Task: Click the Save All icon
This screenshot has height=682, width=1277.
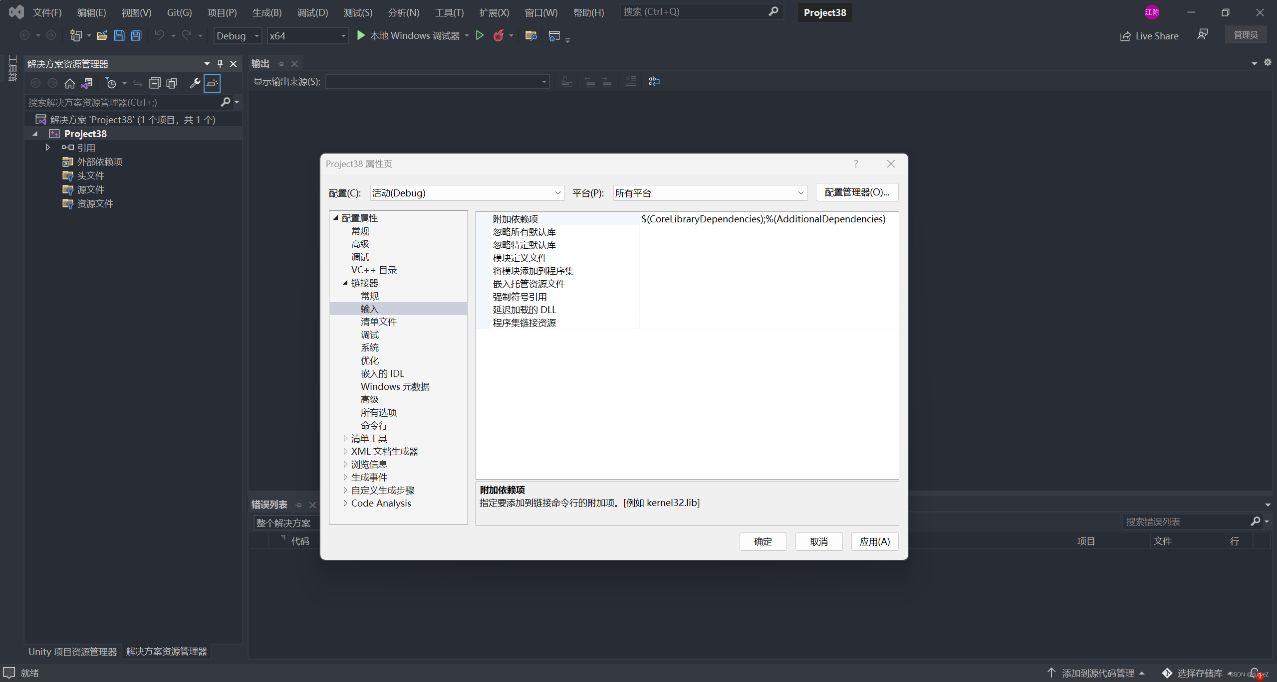Action: pyautogui.click(x=136, y=35)
